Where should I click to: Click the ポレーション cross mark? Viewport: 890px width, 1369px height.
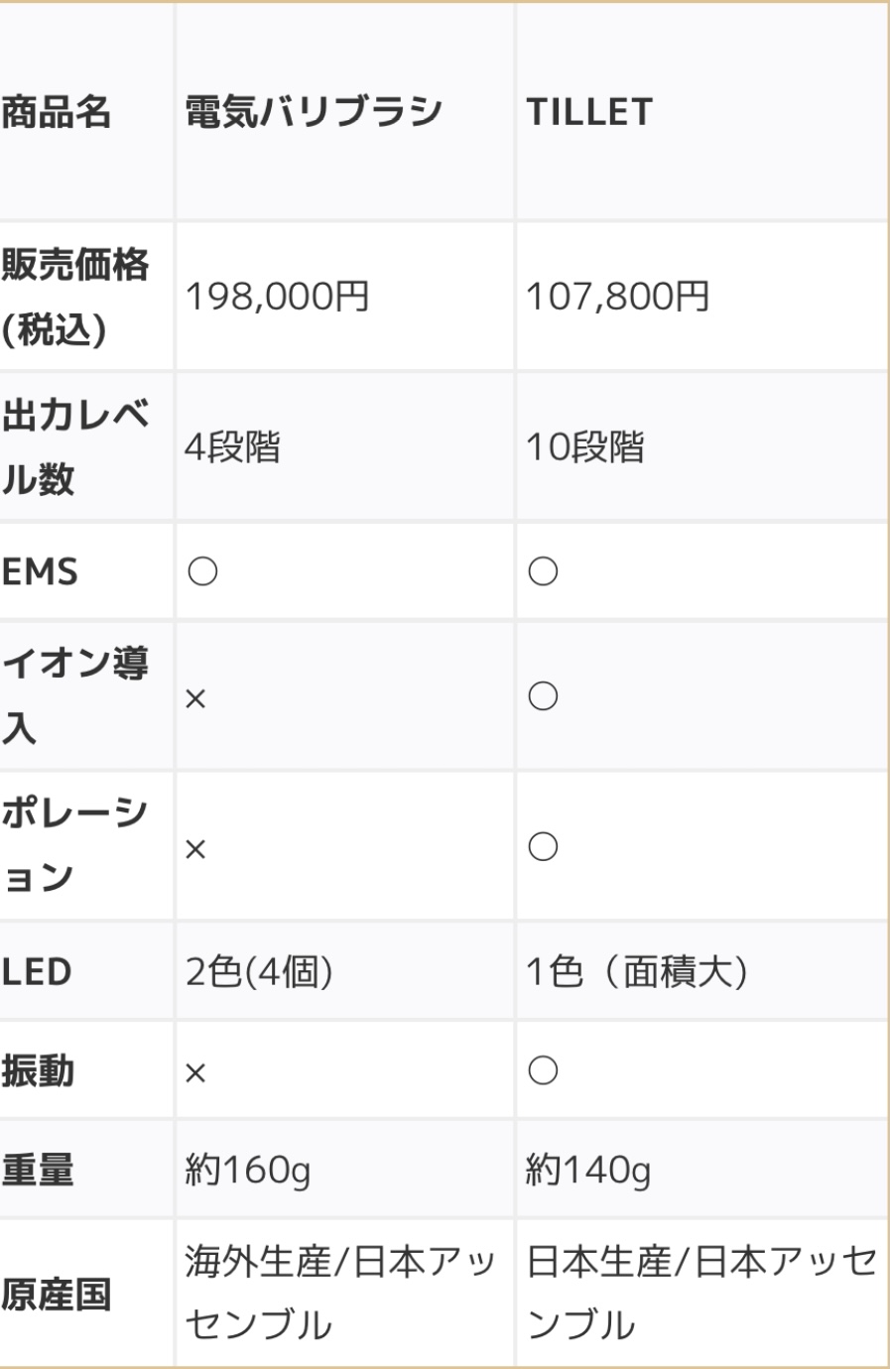(195, 849)
